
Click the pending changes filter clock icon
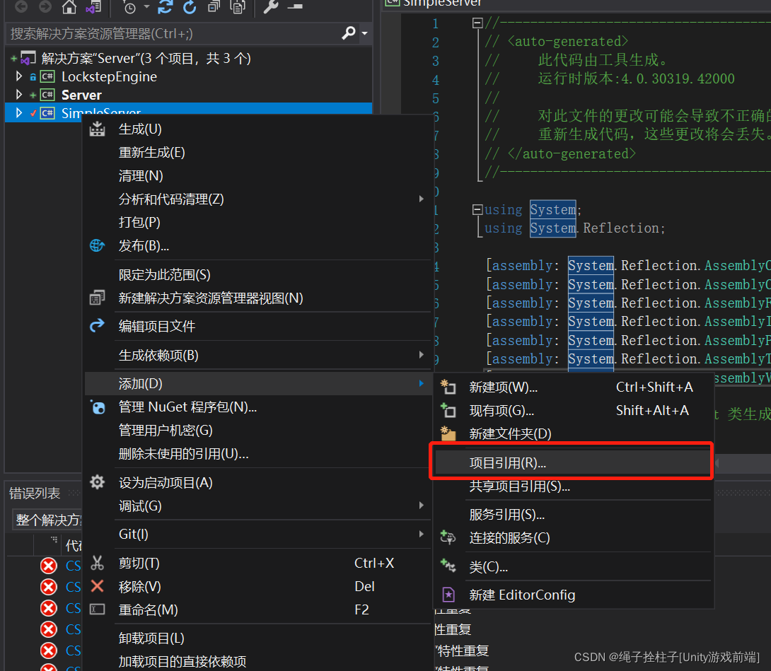click(x=129, y=7)
